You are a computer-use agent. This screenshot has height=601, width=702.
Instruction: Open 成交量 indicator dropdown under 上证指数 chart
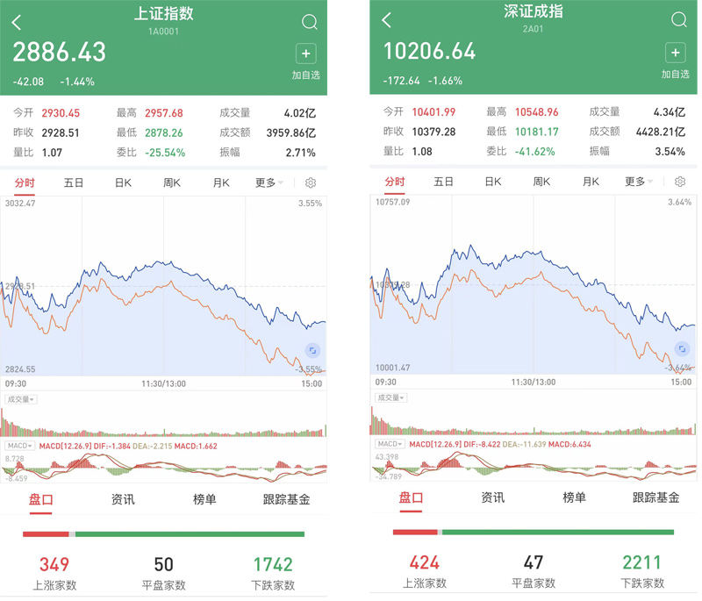pos(20,399)
